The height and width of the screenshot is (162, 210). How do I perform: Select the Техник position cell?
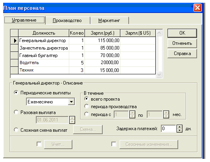click(x=44, y=70)
